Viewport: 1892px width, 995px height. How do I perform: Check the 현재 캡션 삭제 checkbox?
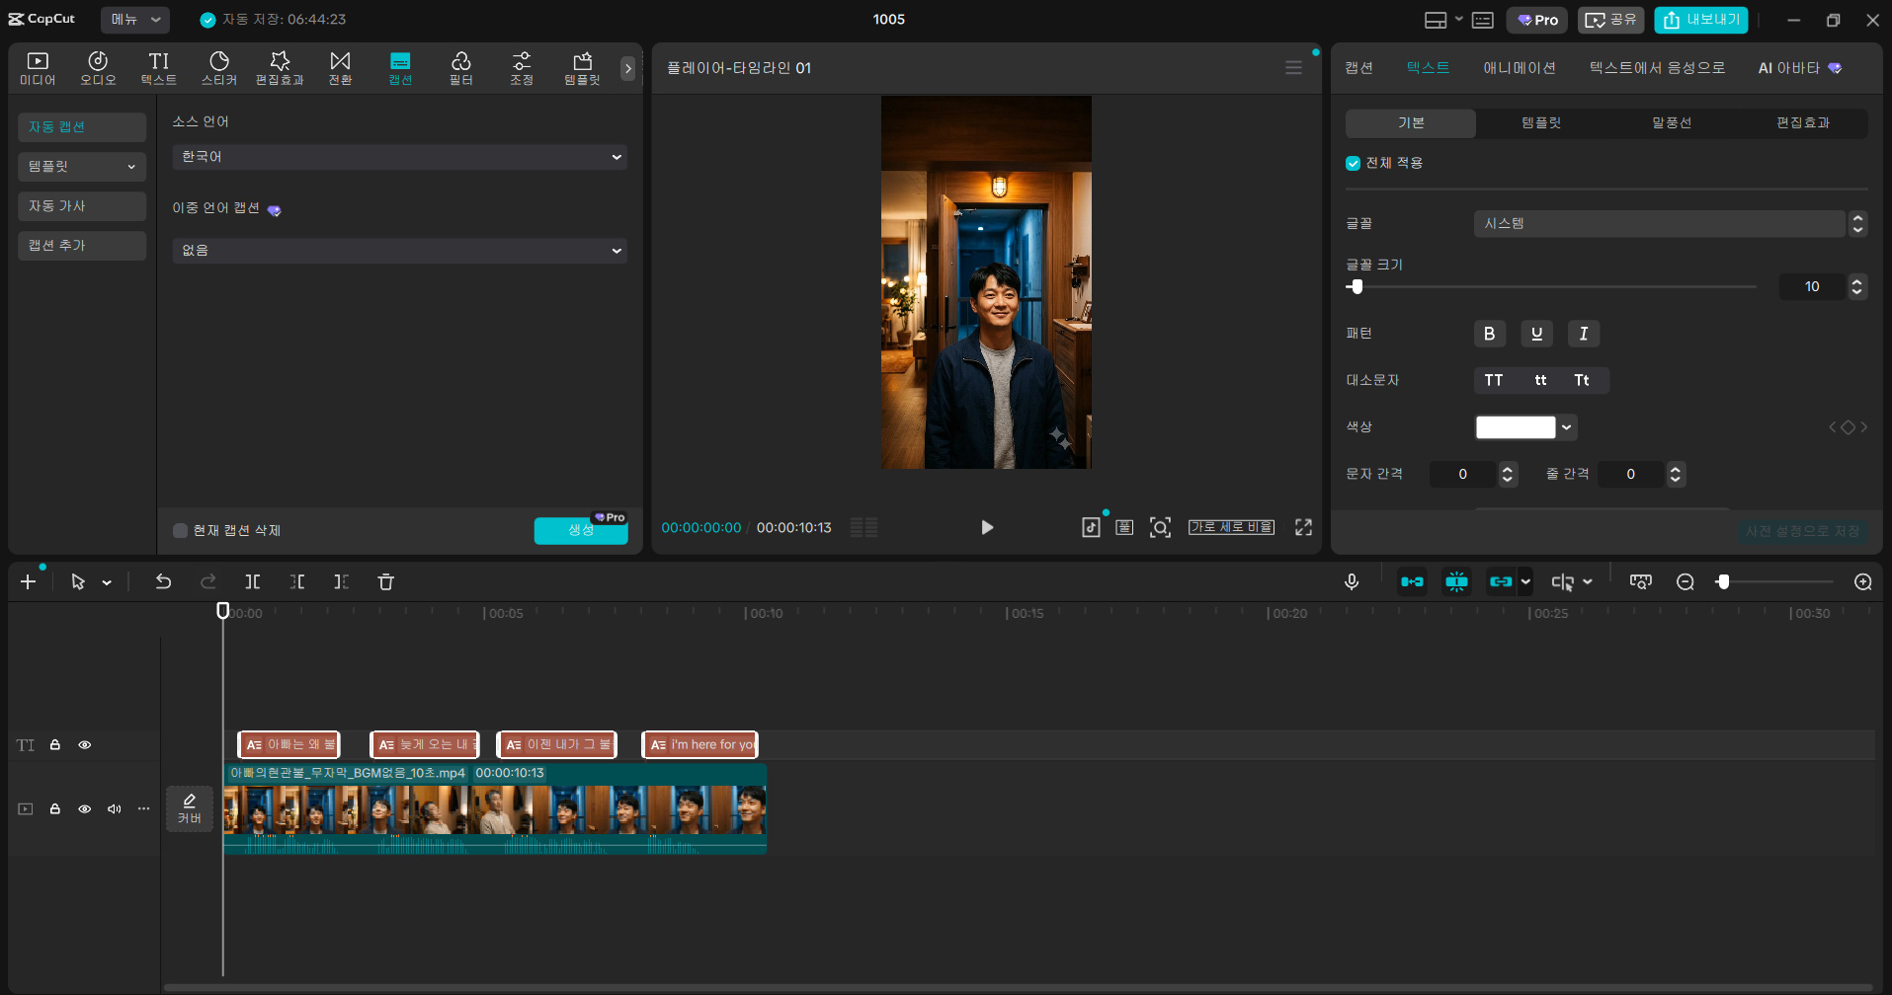180,531
